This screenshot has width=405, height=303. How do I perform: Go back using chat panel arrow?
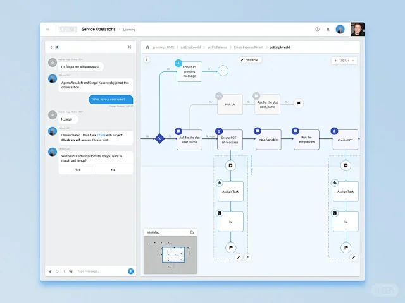(x=51, y=47)
